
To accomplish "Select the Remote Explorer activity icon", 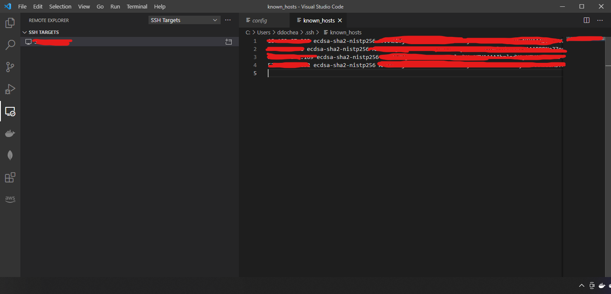I will (x=10, y=111).
